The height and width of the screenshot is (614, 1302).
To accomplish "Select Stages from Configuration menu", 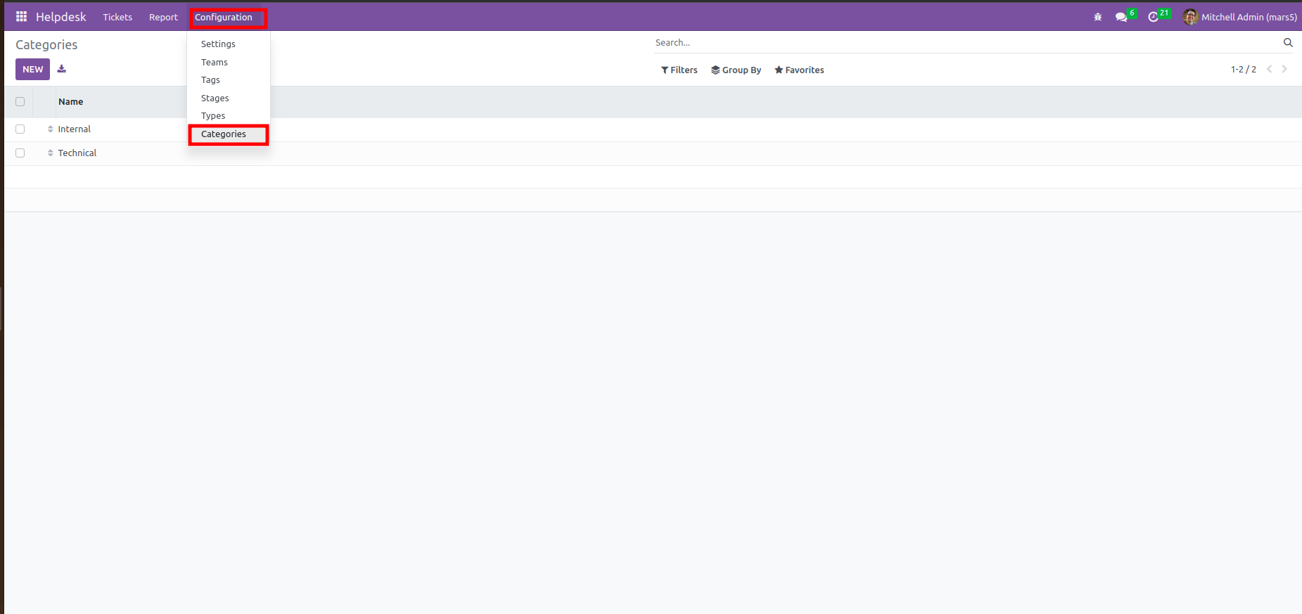I will click(215, 98).
